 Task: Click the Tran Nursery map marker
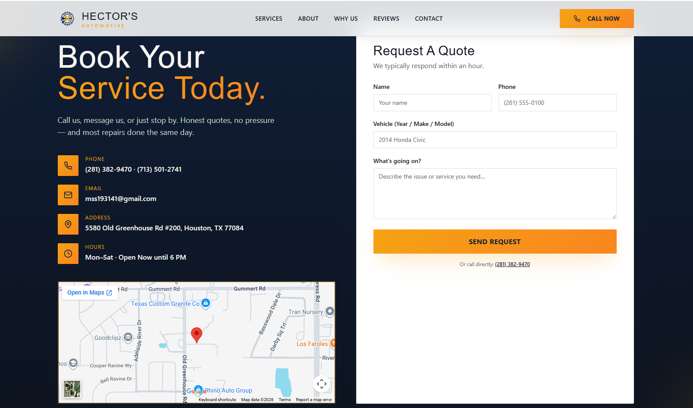[330, 311]
